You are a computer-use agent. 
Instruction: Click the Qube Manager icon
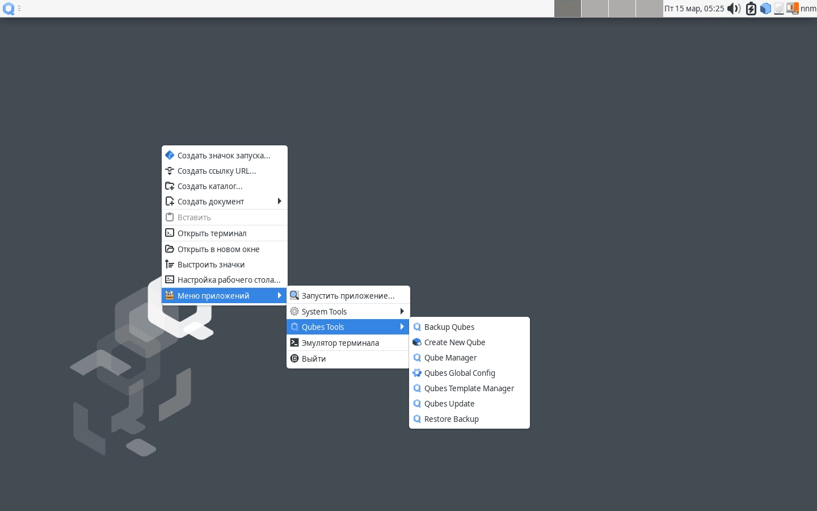coord(417,358)
